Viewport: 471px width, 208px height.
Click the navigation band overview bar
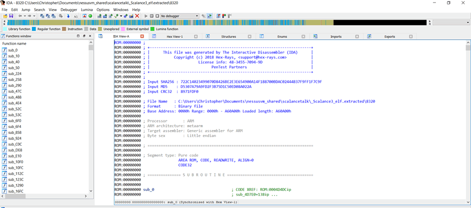click(x=216, y=22)
